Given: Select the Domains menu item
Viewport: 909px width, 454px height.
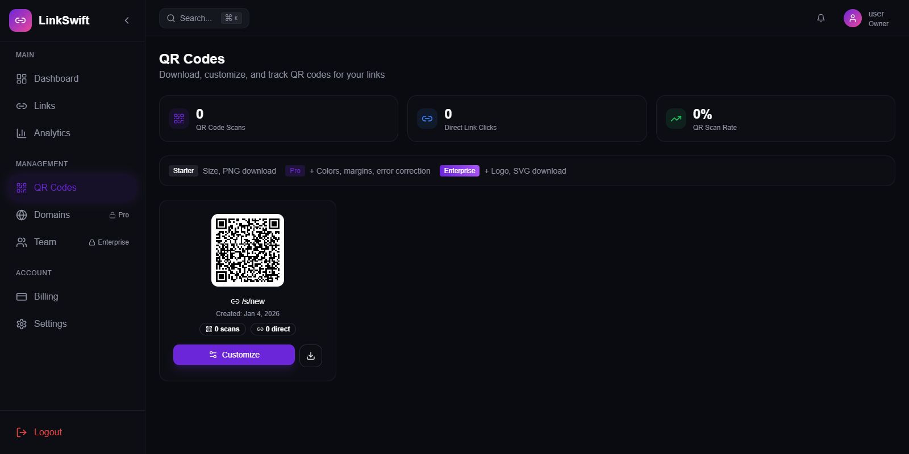Looking at the screenshot, I should (x=52, y=215).
